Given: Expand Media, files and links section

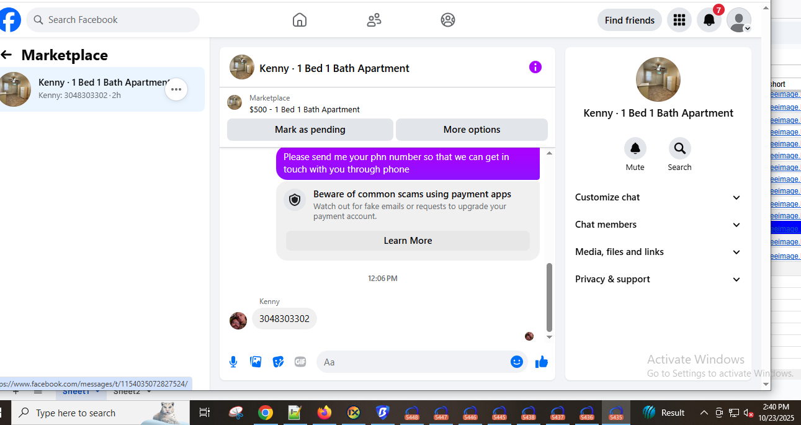Looking at the screenshot, I should pos(658,252).
